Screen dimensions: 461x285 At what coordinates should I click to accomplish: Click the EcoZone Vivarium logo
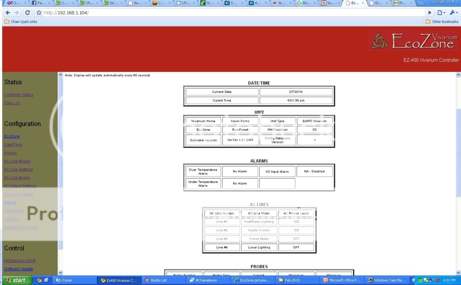coord(415,41)
